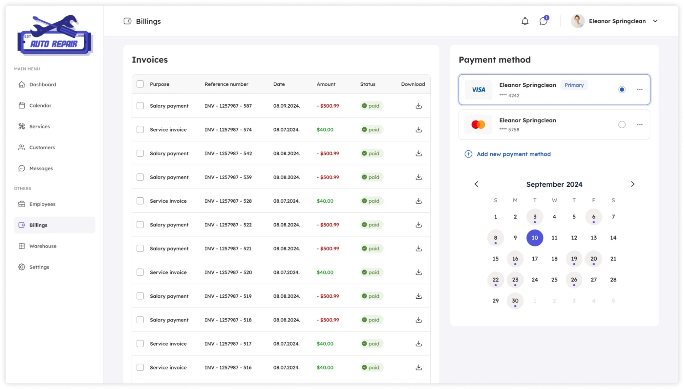Image resolution: width=684 pixels, height=389 pixels.
Task: Go to next month in calendar
Action: click(633, 184)
